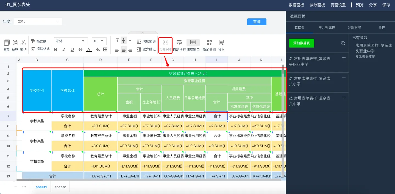Click 增加缩进 increase indent
This screenshot has height=194, width=395.
(x=146, y=41)
